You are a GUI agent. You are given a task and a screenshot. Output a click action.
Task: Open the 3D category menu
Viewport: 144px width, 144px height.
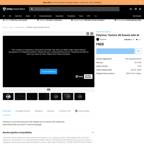pos(4,16)
